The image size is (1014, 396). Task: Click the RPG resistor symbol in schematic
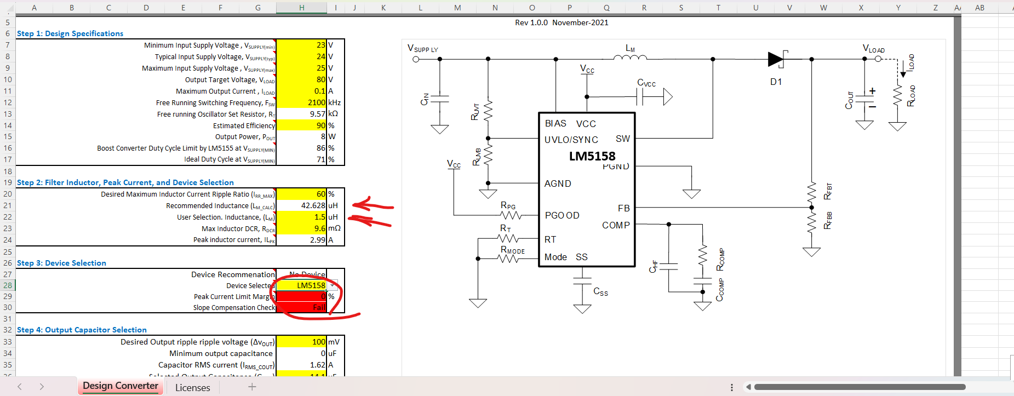pos(511,215)
